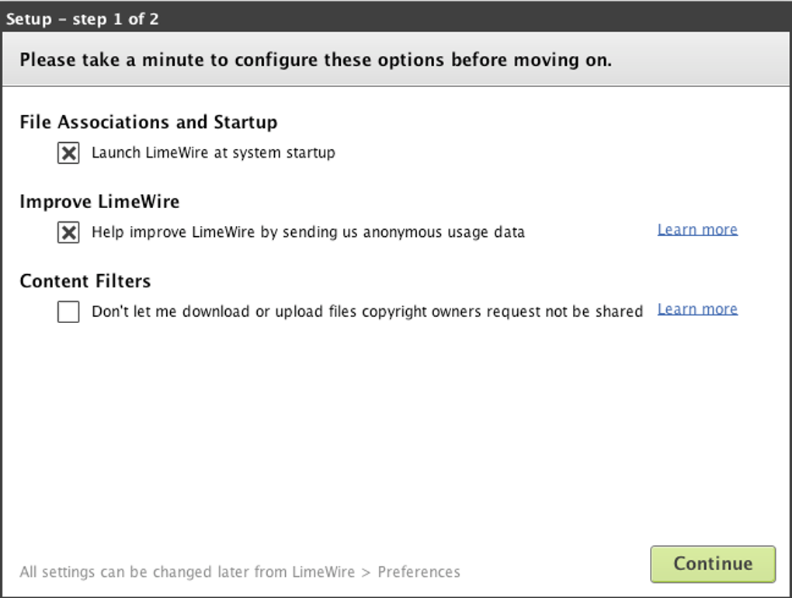792x598 pixels.
Task: Uncheck Launch LimeWire at system startup checkbox
Action: (x=68, y=154)
